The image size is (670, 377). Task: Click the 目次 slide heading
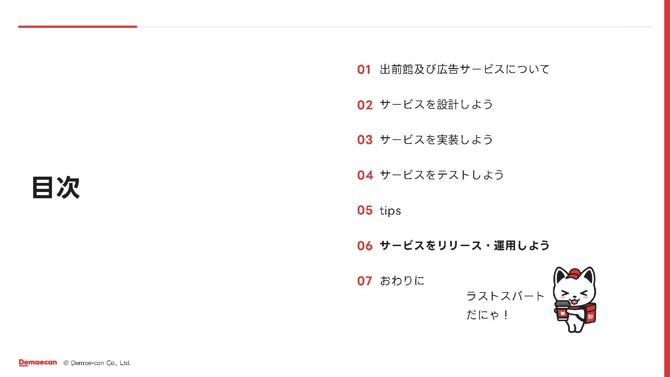(56, 187)
